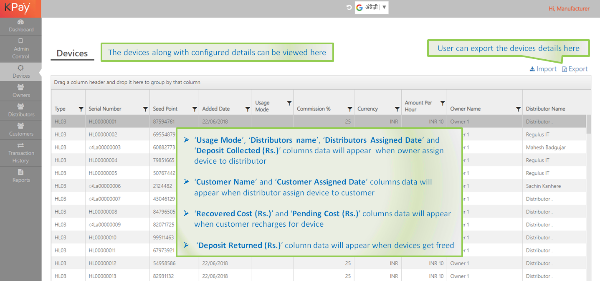Click the Export link

coord(575,69)
